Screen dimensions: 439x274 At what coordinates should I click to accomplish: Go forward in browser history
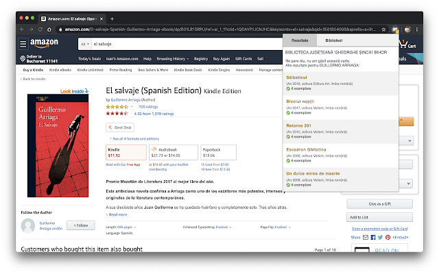pyautogui.click(x=31, y=29)
